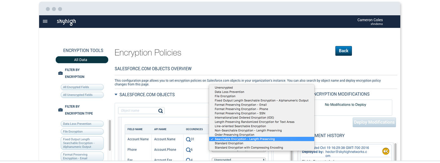Click the yellow rollback icon in deployment history
The height and width of the screenshot is (163, 440).
click(386, 151)
